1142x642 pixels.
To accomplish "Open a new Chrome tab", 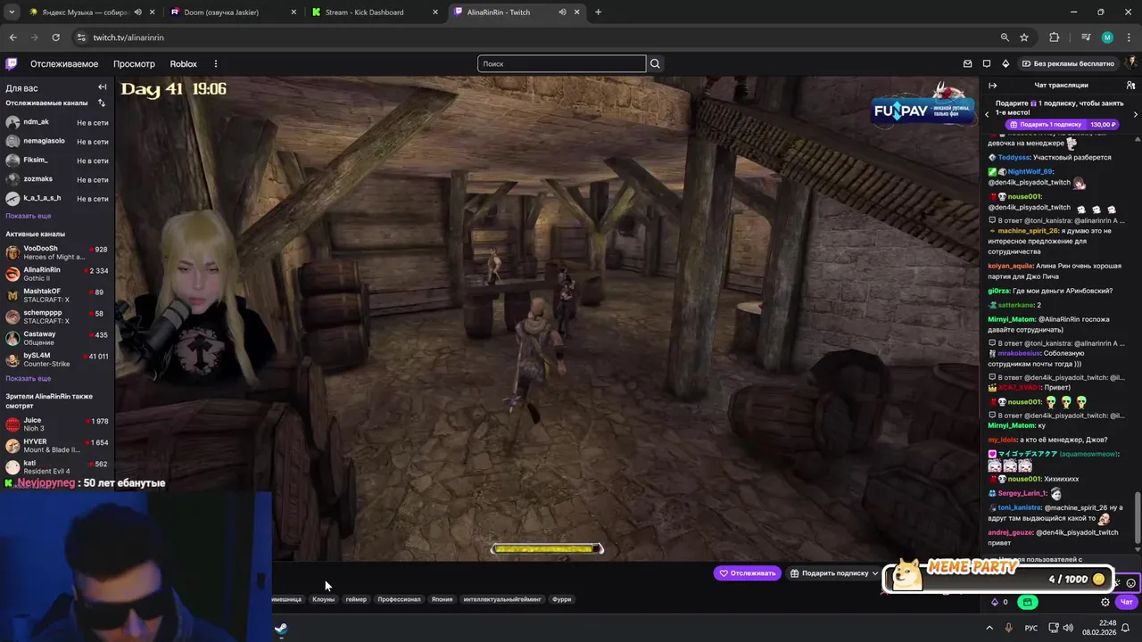I will pyautogui.click(x=598, y=12).
